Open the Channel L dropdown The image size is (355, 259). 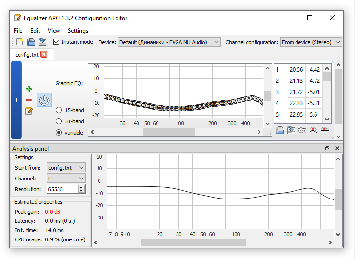click(66, 179)
